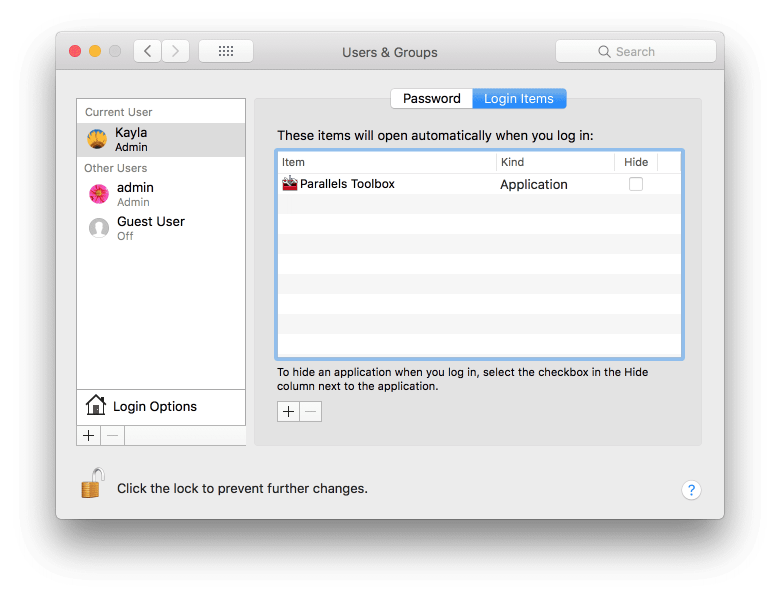Click the admin user's flower avatar
This screenshot has height=599, width=780.
[98, 194]
